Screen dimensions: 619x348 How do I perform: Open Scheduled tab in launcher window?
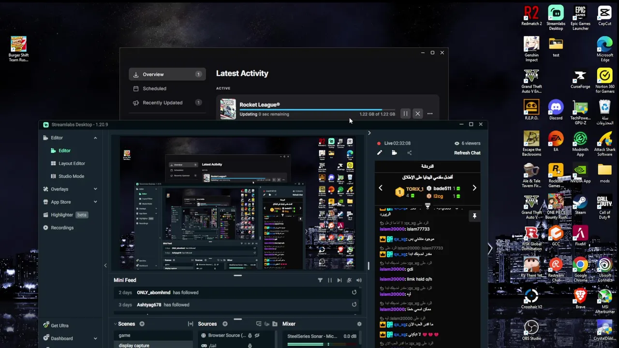(167, 88)
